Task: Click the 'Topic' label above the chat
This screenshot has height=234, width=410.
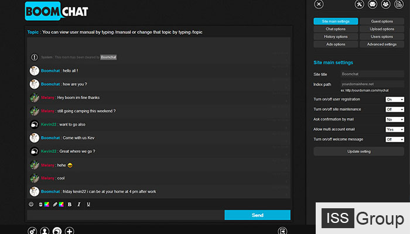Action: (33, 32)
